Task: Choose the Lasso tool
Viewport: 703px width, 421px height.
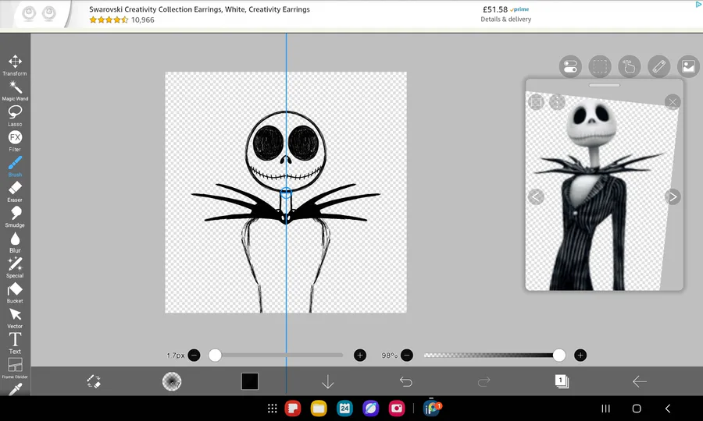Action: tap(15, 116)
